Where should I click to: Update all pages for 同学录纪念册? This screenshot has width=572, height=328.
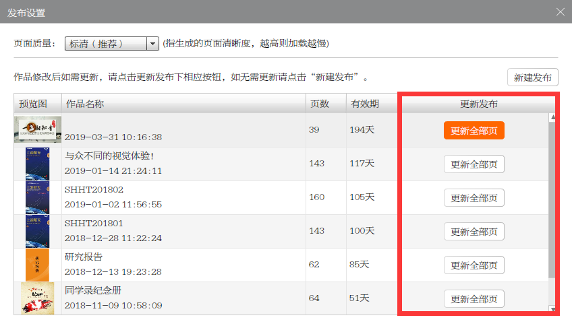[474, 298]
